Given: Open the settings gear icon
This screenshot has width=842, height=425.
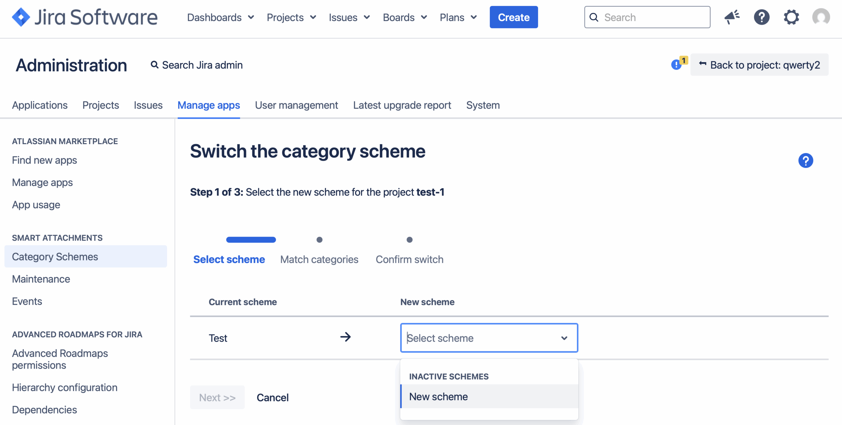Looking at the screenshot, I should 791,17.
